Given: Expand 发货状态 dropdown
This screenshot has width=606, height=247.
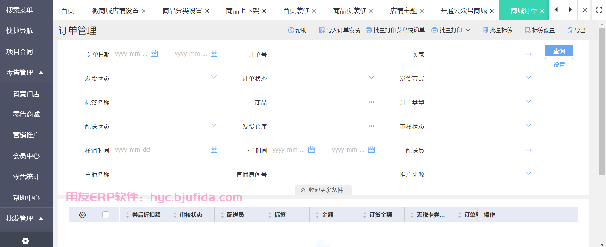Looking at the screenshot, I should point(214,77).
